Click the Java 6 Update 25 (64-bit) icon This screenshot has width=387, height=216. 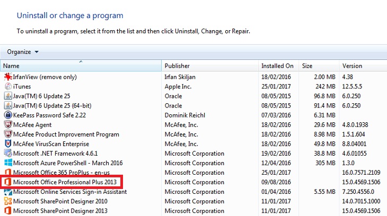pos(8,105)
